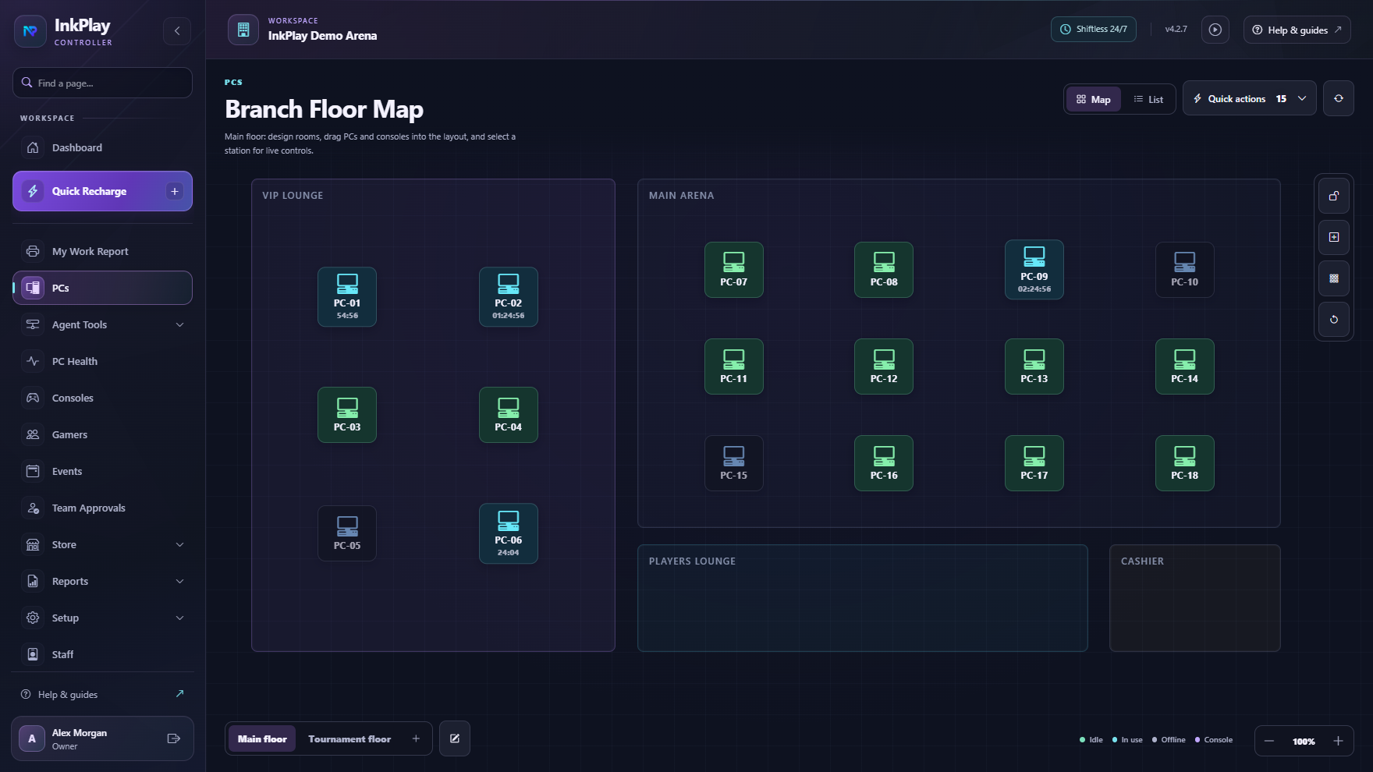1373x772 pixels.
Task: Click the plus icon on Quick Recharge
Action: (175, 191)
